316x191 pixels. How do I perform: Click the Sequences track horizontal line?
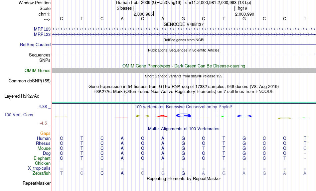(x=184, y=55)
